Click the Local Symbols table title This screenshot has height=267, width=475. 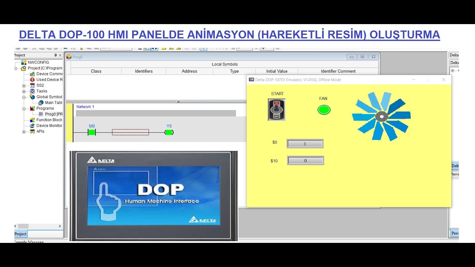225,65
